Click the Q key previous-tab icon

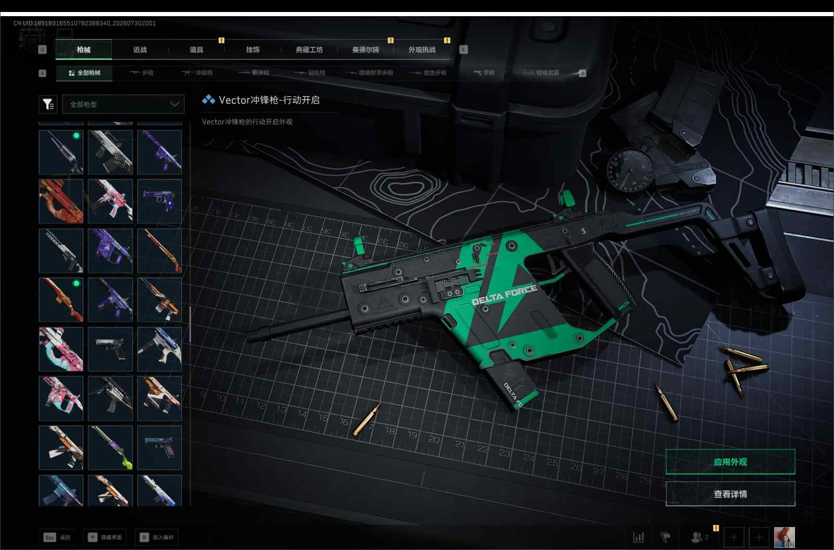click(x=43, y=49)
